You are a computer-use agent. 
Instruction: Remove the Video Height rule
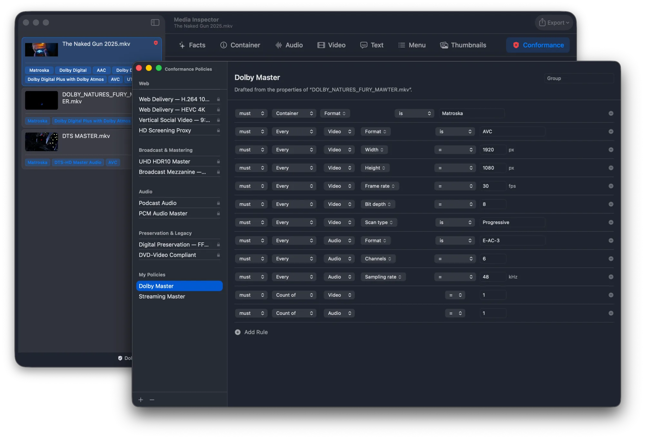point(611,168)
